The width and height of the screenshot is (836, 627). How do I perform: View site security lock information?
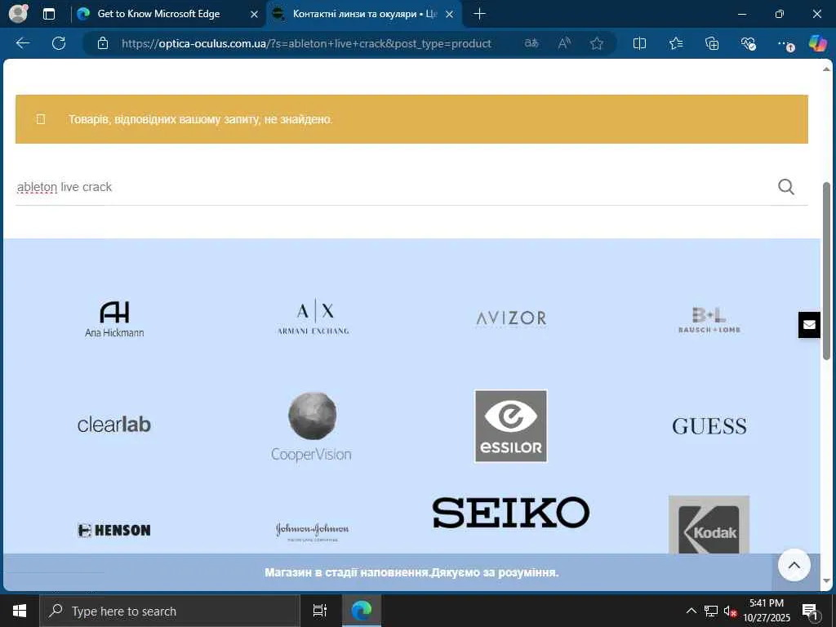[x=103, y=43]
